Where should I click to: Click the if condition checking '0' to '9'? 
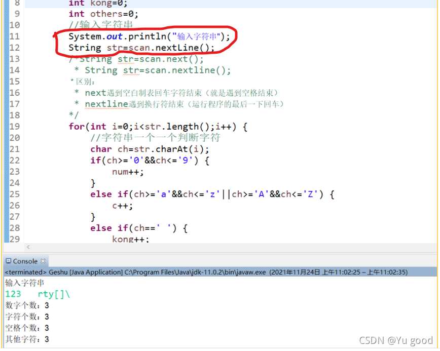[150, 161]
